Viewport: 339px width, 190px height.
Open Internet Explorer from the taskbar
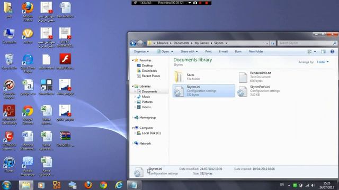point(119,185)
